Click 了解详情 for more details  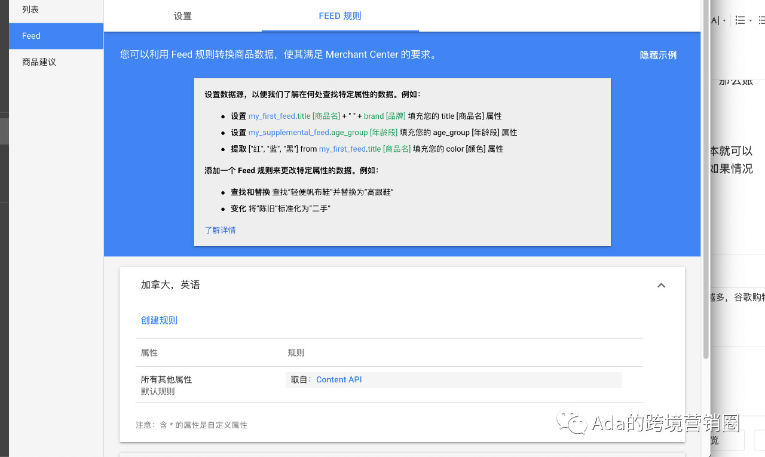(220, 229)
